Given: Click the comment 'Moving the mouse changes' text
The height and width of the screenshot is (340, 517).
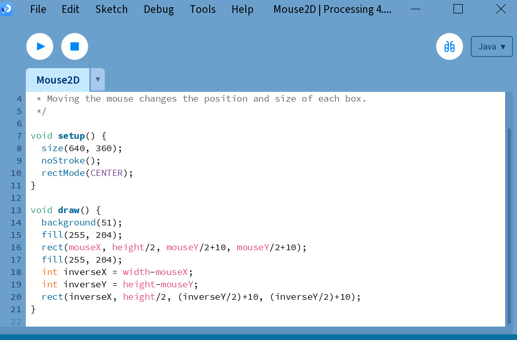Looking at the screenshot, I should click(x=112, y=99).
